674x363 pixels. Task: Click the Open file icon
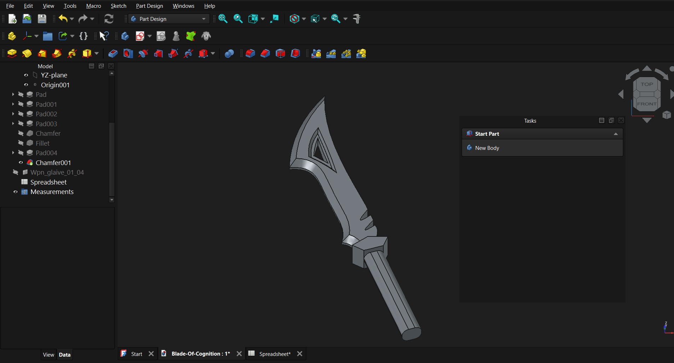(x=27, y=19)
